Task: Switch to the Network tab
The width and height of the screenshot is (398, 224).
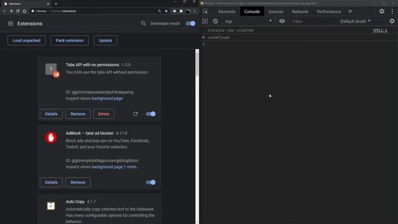Action: [300, 12]
